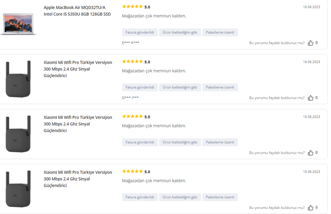
Task: Click star rating on G*** I*** review
Action: click(132, 62)
